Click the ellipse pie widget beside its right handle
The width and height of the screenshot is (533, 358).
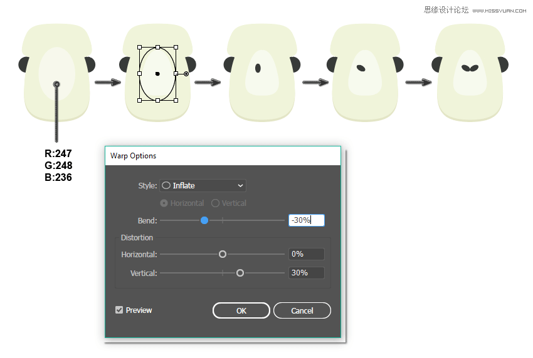click(x=186, y=74)
